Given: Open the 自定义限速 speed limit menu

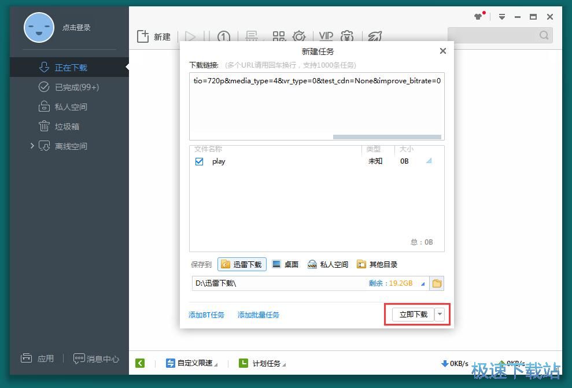Looking at the screenshot, I should pyautogui.click(x=191, y=363).
